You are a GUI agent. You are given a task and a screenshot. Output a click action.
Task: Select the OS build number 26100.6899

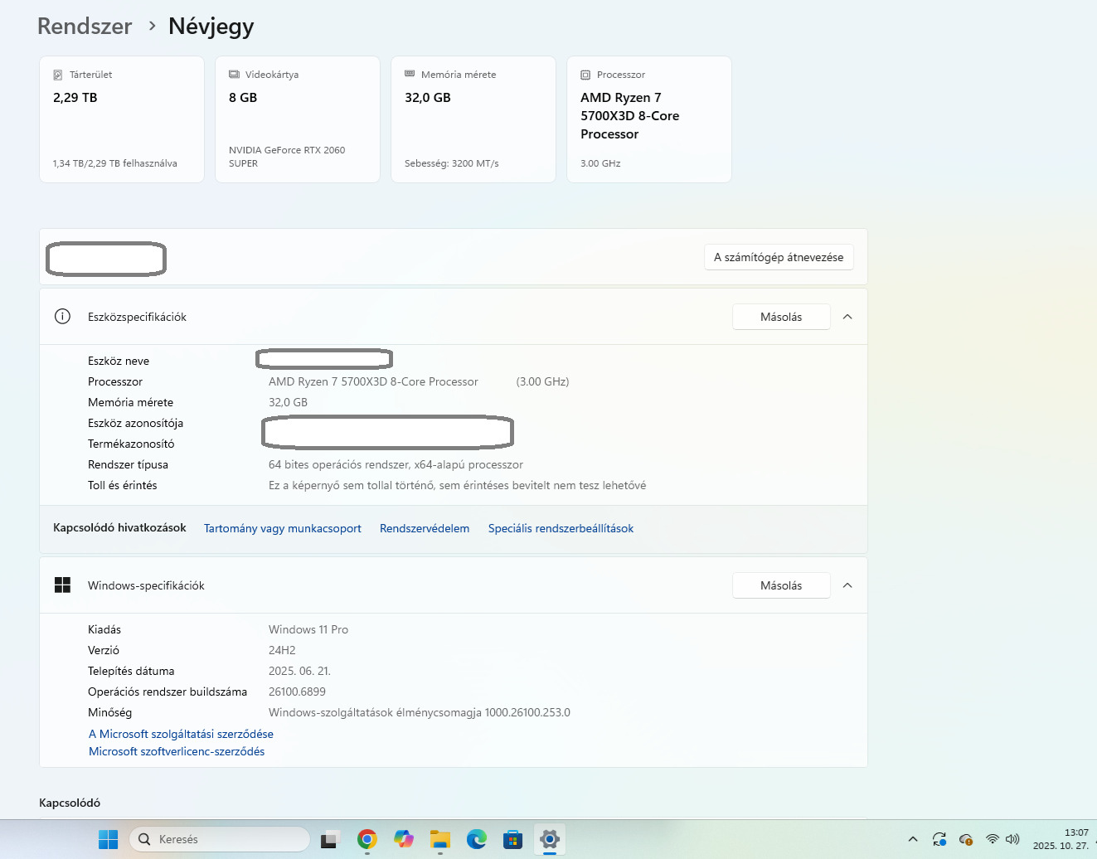pos(297,692)
